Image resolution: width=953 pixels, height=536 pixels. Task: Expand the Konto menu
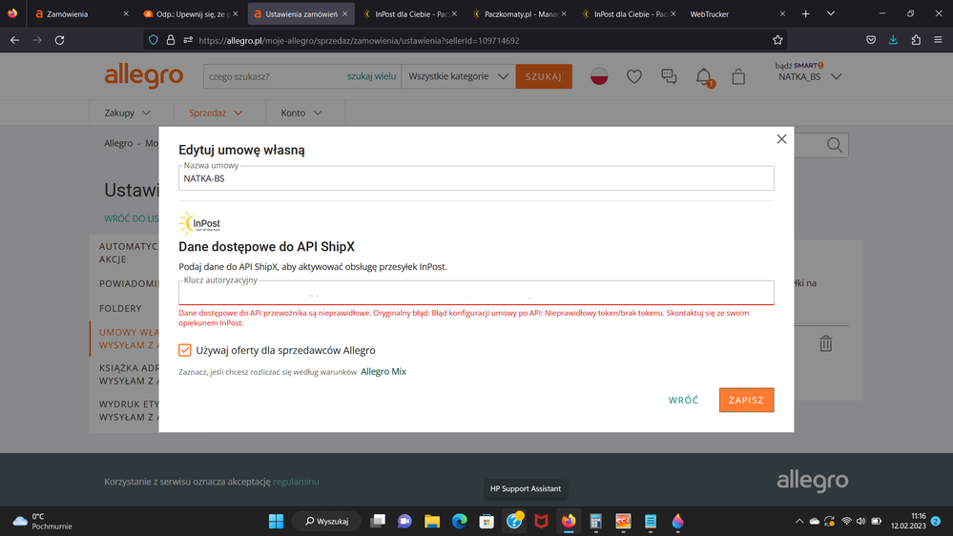[301, 113]
